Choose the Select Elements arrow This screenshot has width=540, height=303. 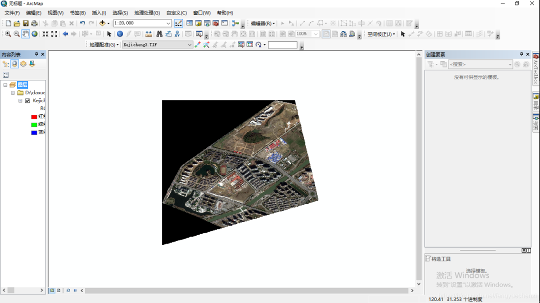tap(109, 34)
